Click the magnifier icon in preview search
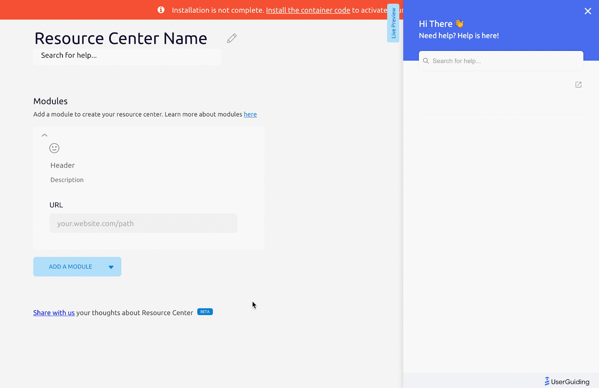Viewport: 599px width, 388px height. pyautogui.click(x=426, y=61)
